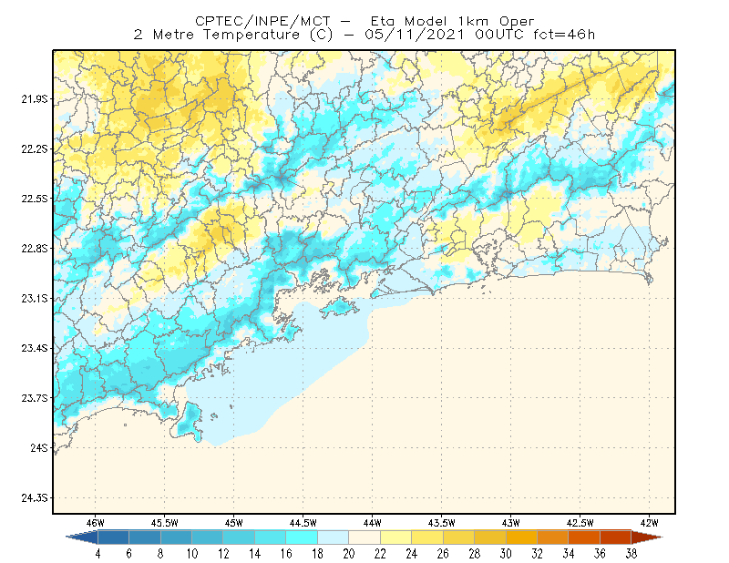Click the dark red right arrow of colorbar
729x563 pixels.
[647, 537]
